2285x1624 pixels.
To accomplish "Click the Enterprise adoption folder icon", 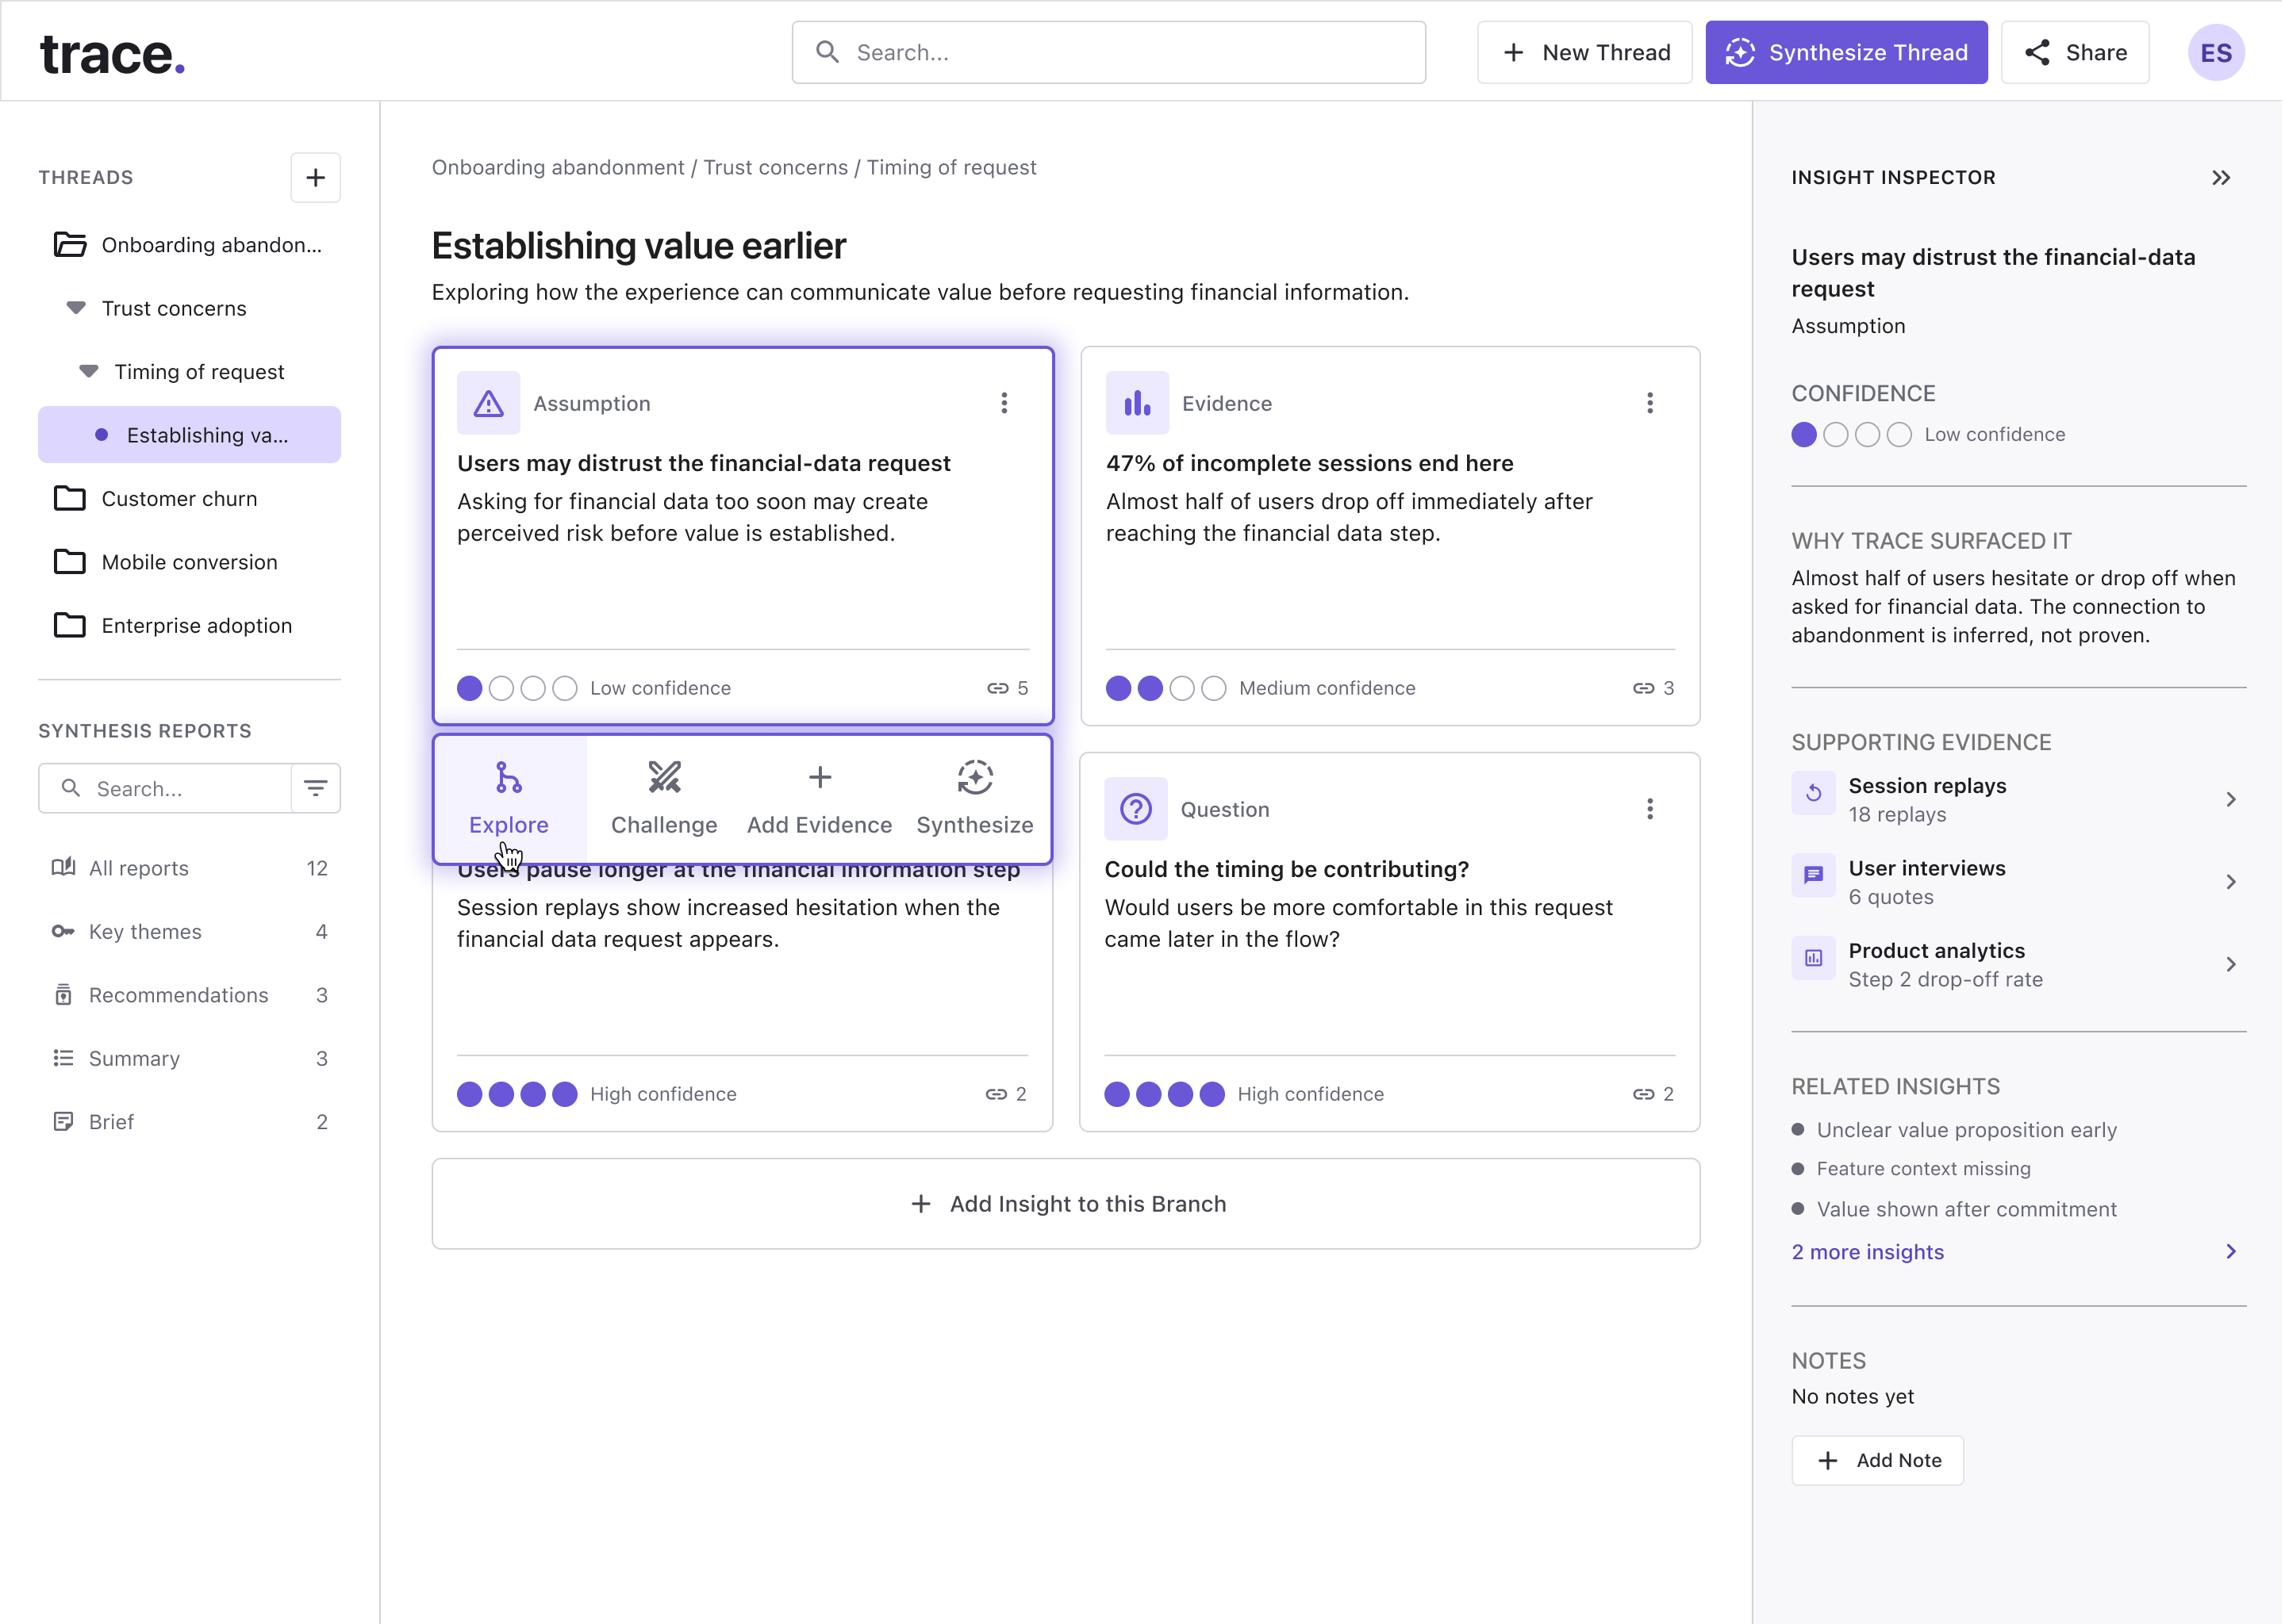I will pos(69,625).
